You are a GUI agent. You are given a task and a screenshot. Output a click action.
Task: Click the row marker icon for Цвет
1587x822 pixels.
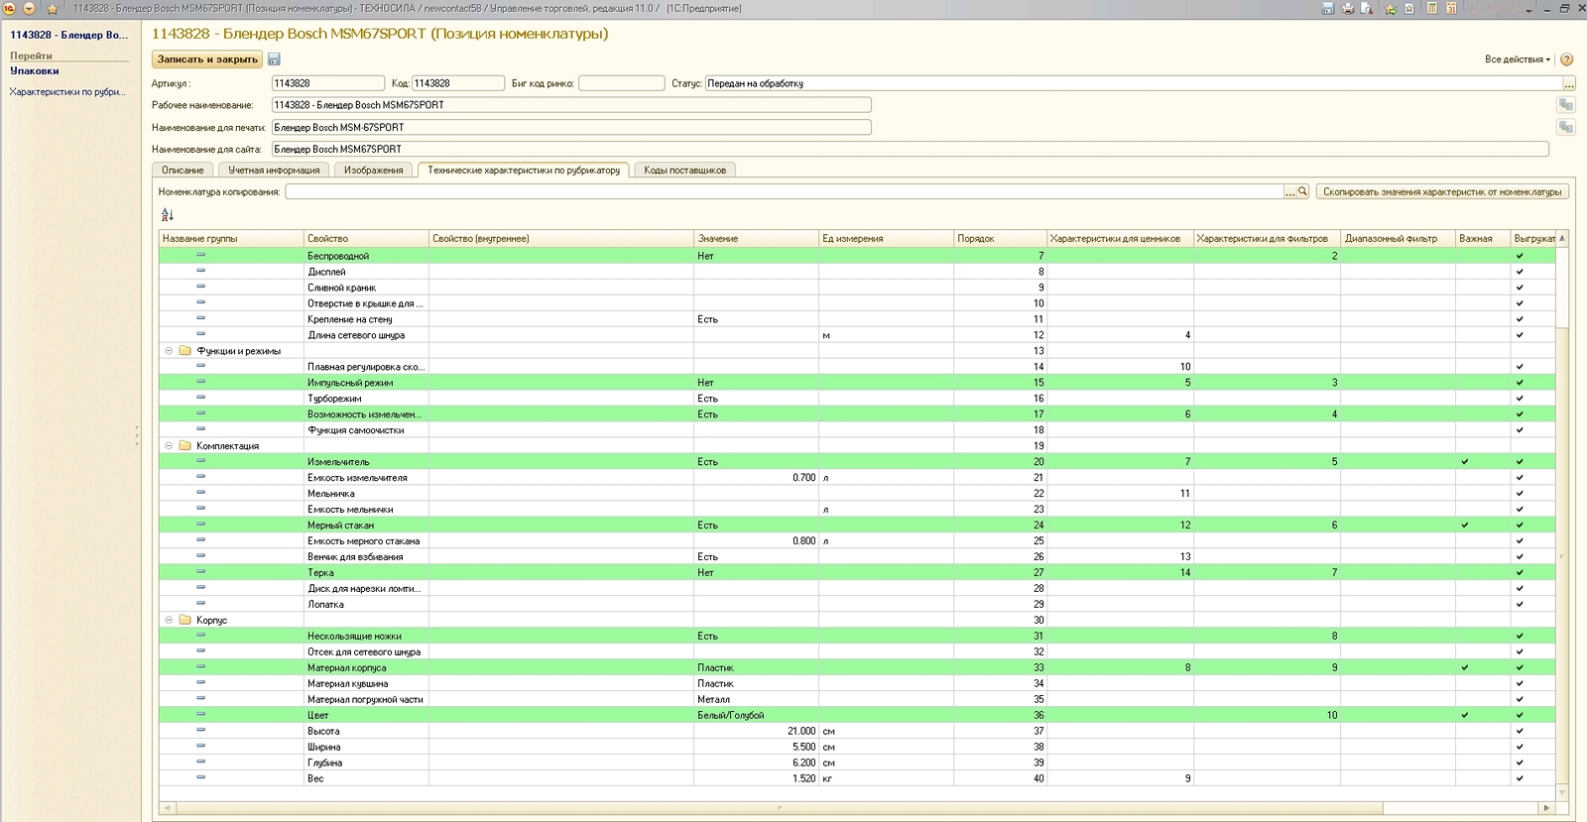200,715
